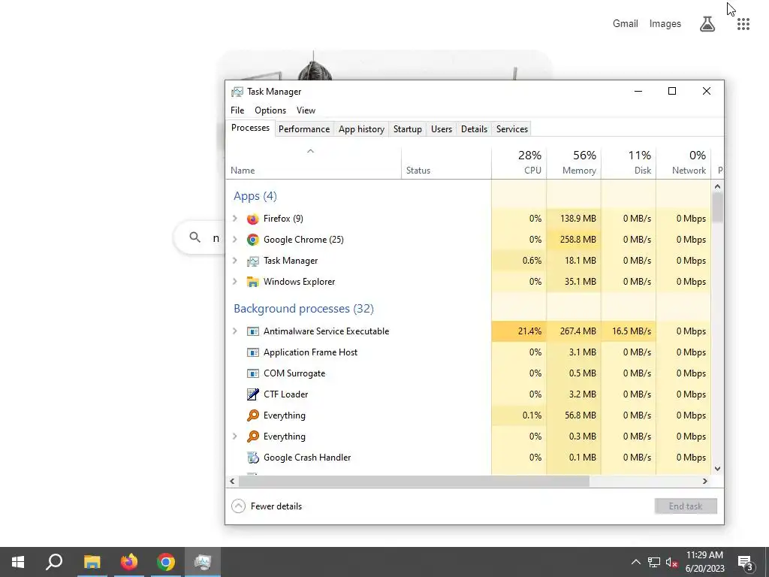
Task: Click the Windows Explorer process icon
Action: click(252, 282)
